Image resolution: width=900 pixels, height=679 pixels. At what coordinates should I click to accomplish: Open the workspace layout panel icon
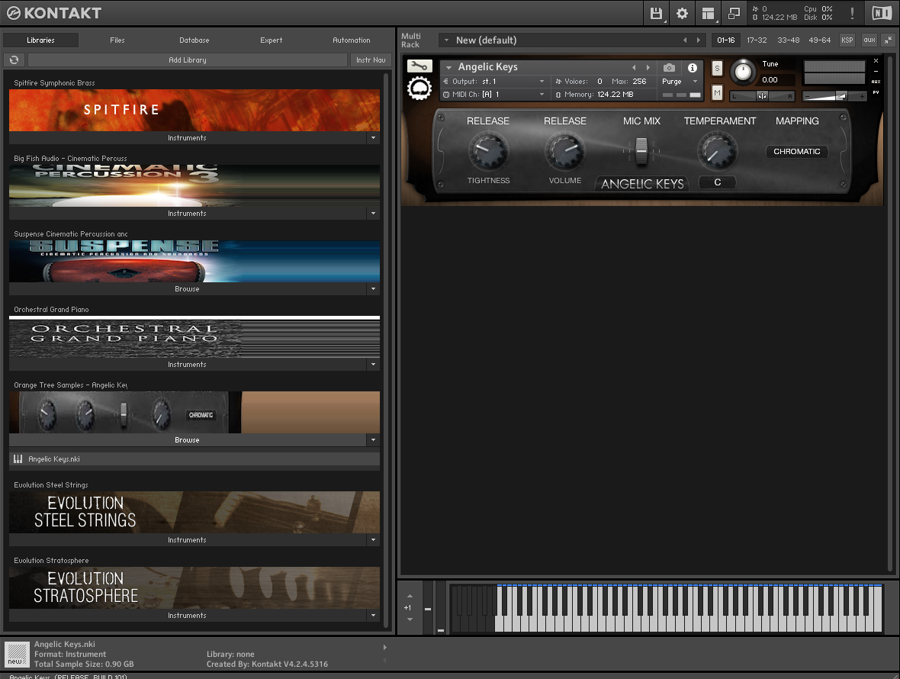pyautogui.click(x=709, y=13)
